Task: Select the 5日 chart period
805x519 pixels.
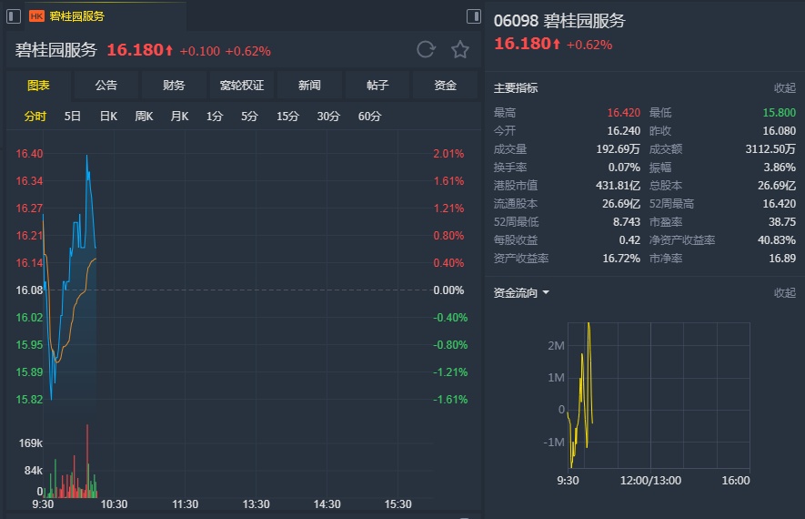Action: [73, 117]
